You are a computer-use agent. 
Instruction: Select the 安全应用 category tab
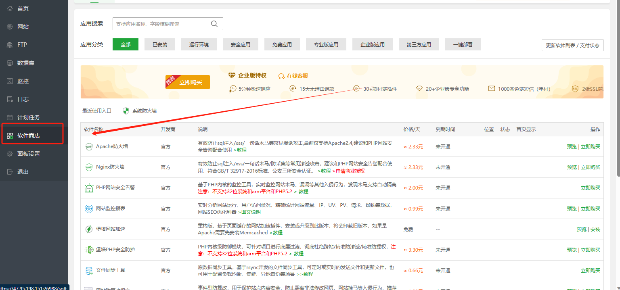241,44
